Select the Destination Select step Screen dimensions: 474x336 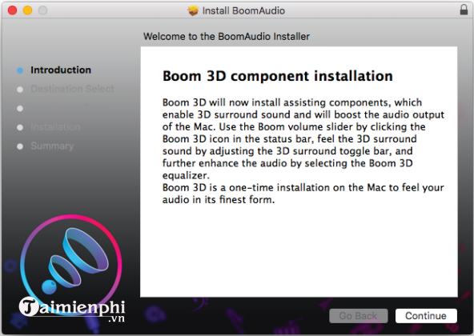(72, 89)
